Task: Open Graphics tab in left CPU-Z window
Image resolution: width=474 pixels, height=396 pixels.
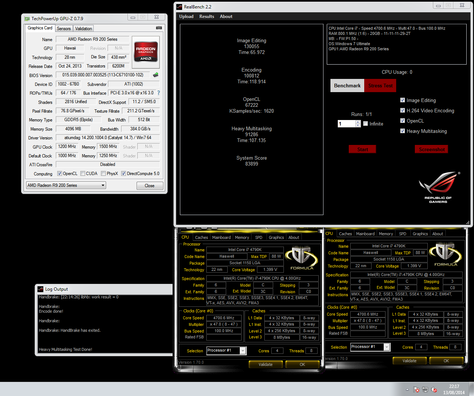Action: pyautogui.click(x=276, y=237)
